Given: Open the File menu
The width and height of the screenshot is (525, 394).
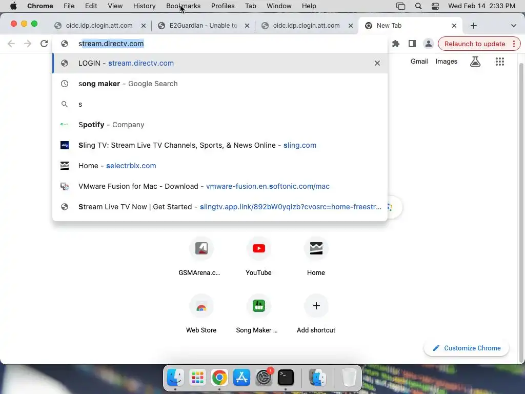Looking at the screenshot, I should tap(69, 6).
